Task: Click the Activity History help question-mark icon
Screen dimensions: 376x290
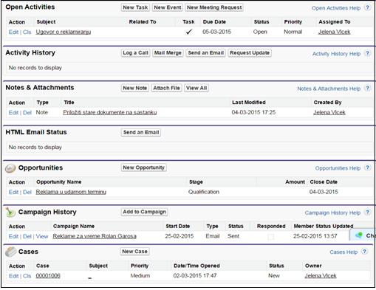Action: (x=367, y=53)
